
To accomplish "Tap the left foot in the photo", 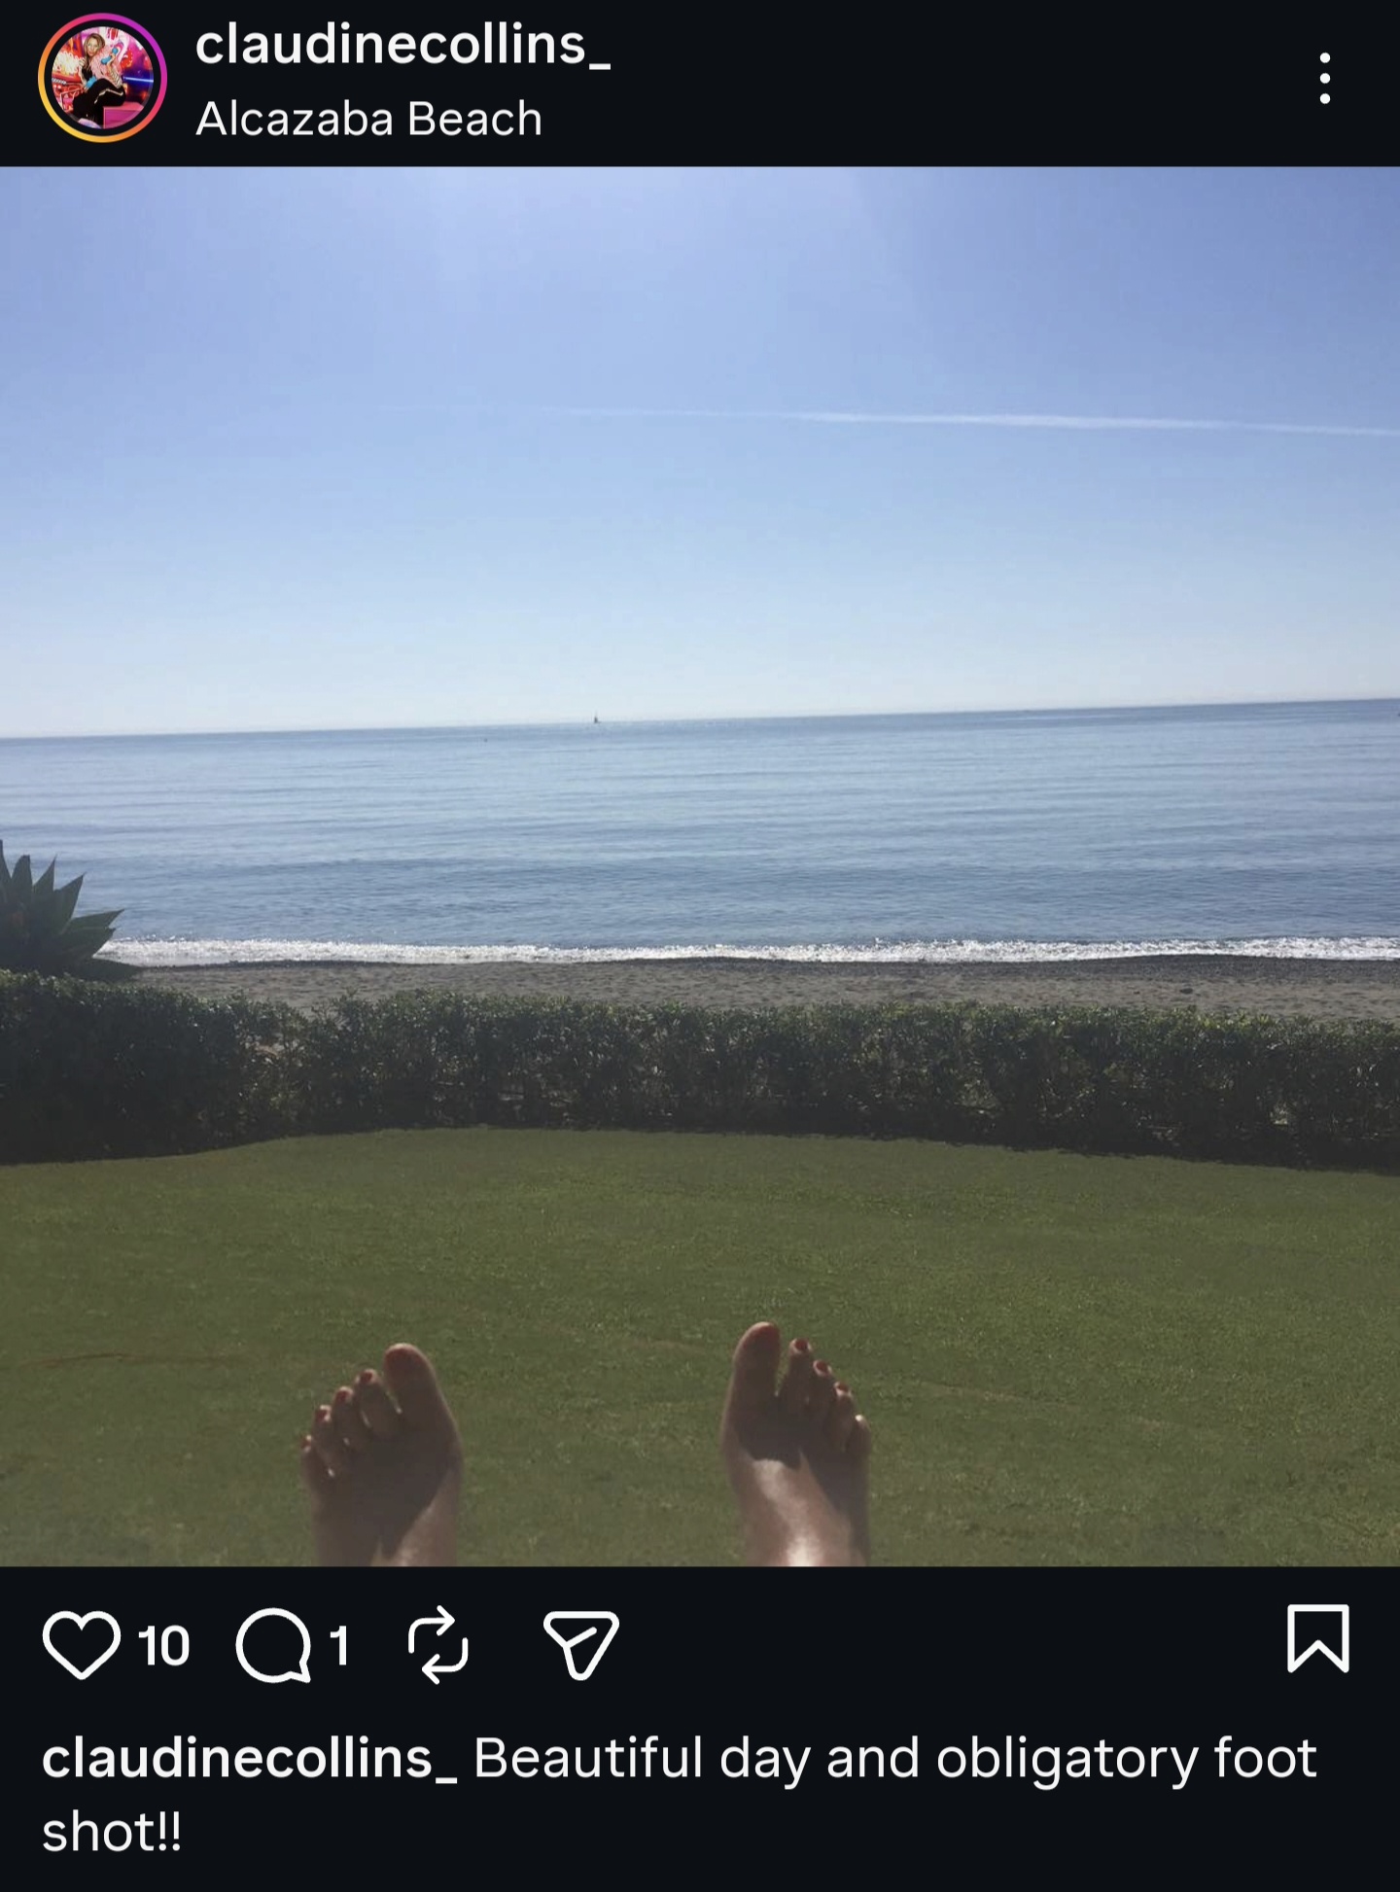I will (x=384, y=1454).
